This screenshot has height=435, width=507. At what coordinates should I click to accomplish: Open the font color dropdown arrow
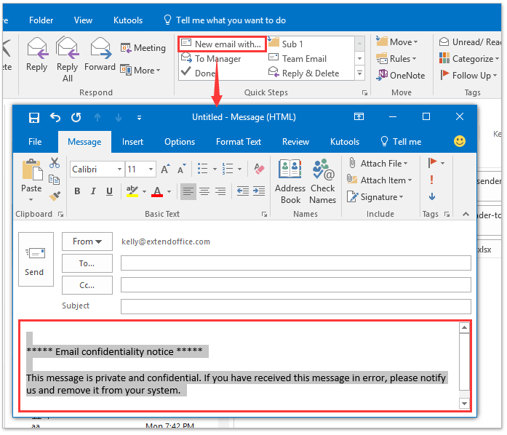pos(169,192)
